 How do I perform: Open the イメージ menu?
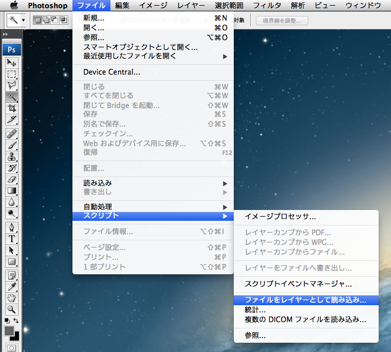point(153,6)
